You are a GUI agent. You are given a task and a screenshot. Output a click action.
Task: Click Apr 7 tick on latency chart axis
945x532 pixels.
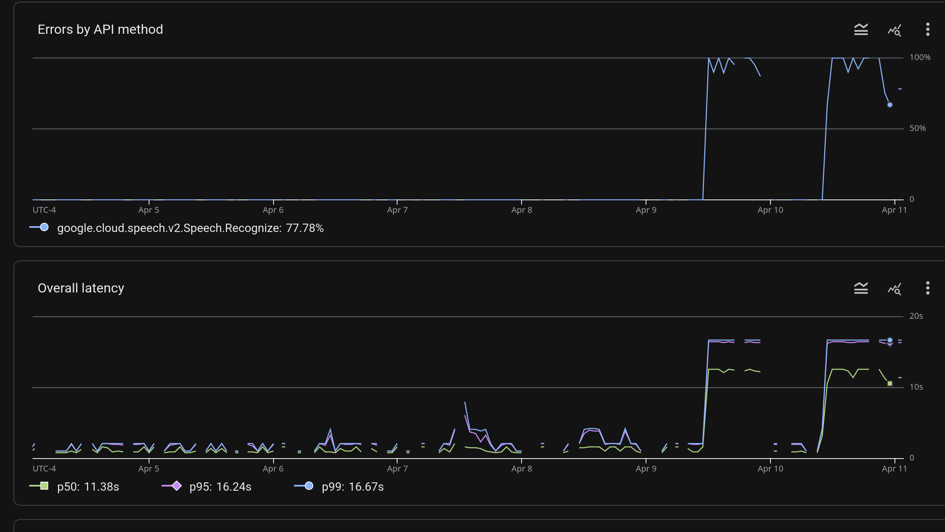397,468
